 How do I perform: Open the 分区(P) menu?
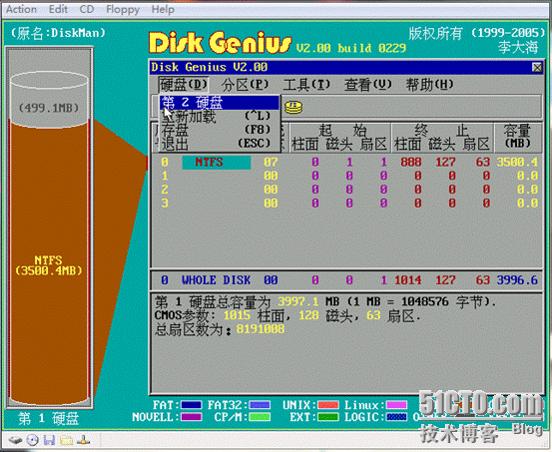coord(245,85)
